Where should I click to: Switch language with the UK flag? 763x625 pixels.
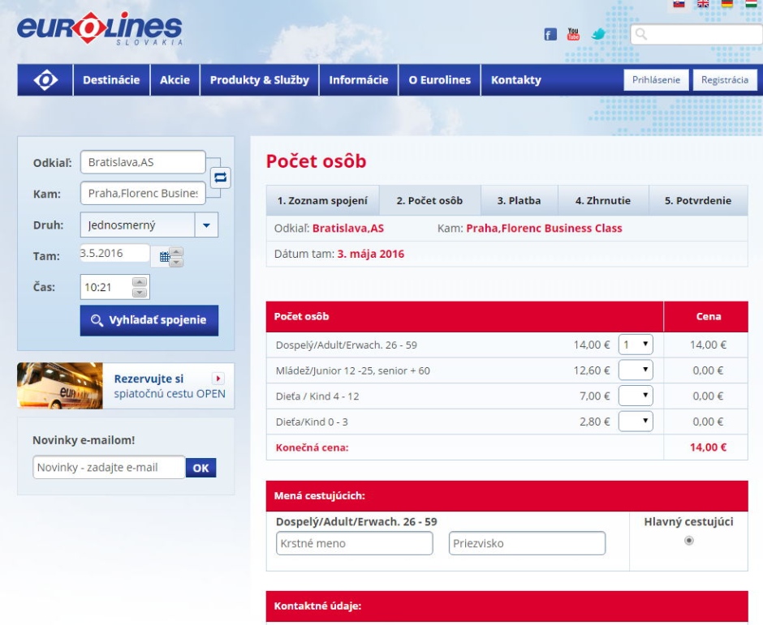click(705, 4)
